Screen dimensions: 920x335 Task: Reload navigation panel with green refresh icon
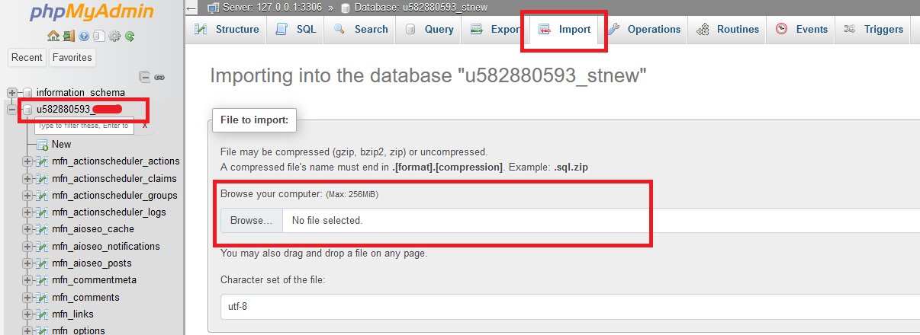[130, 36]
